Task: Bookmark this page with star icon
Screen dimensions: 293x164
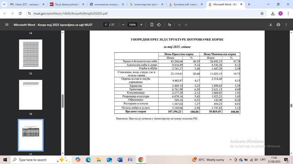Action: (262, 13)
